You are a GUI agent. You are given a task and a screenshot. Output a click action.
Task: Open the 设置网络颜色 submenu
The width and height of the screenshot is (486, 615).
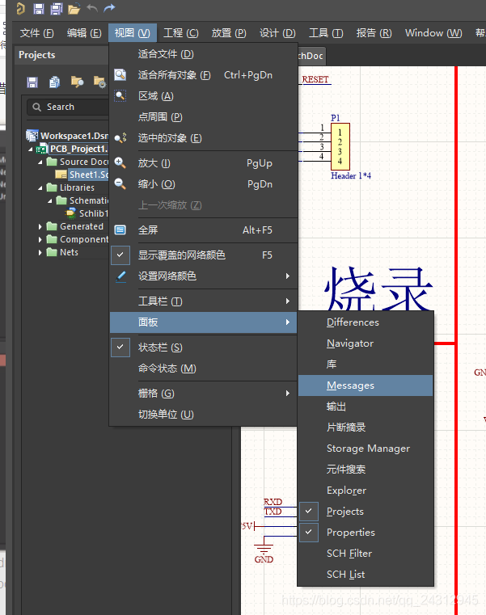point(203,276)
